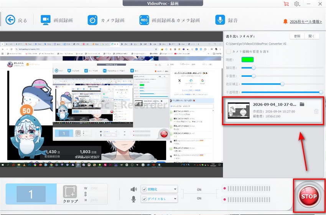
Task: Select screen 1 display selector
Action: click(31, 194)
